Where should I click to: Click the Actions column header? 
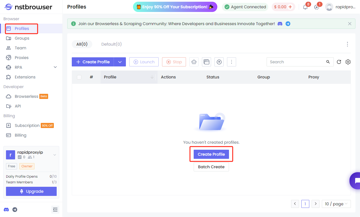168,77
